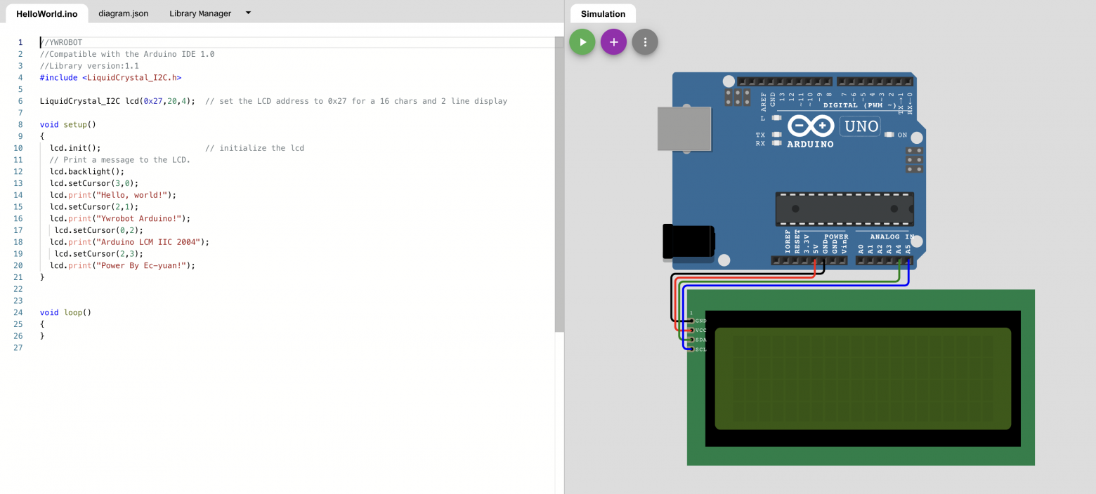Viewport: 1096px width, 494px height.
Task: Select the HelloWorld.ino tab
Action: [x=47, y=13]
